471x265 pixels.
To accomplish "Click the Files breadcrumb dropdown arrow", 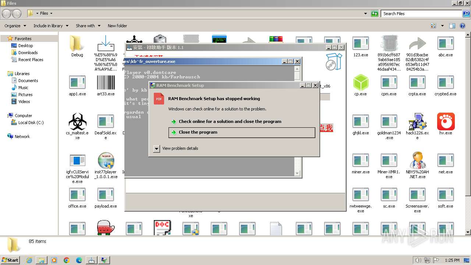I will [x=51, y=13].
